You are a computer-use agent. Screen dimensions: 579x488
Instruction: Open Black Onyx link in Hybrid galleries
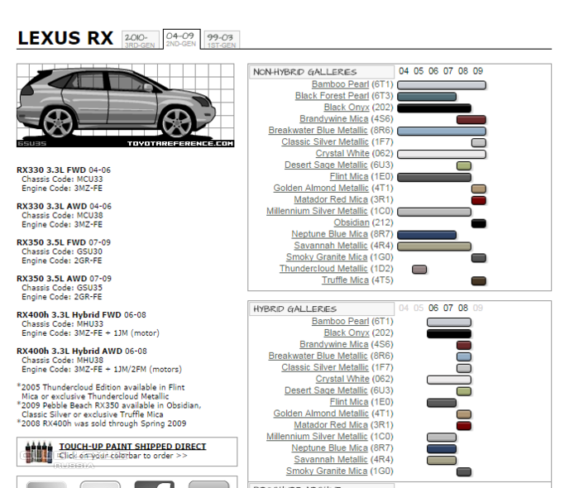point(347,333)
